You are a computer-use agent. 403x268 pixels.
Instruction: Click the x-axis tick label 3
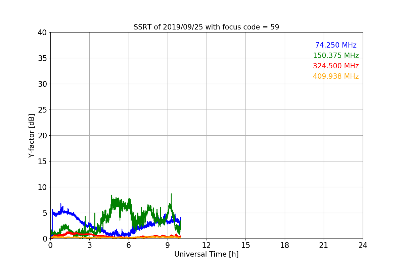pos(89,245)
